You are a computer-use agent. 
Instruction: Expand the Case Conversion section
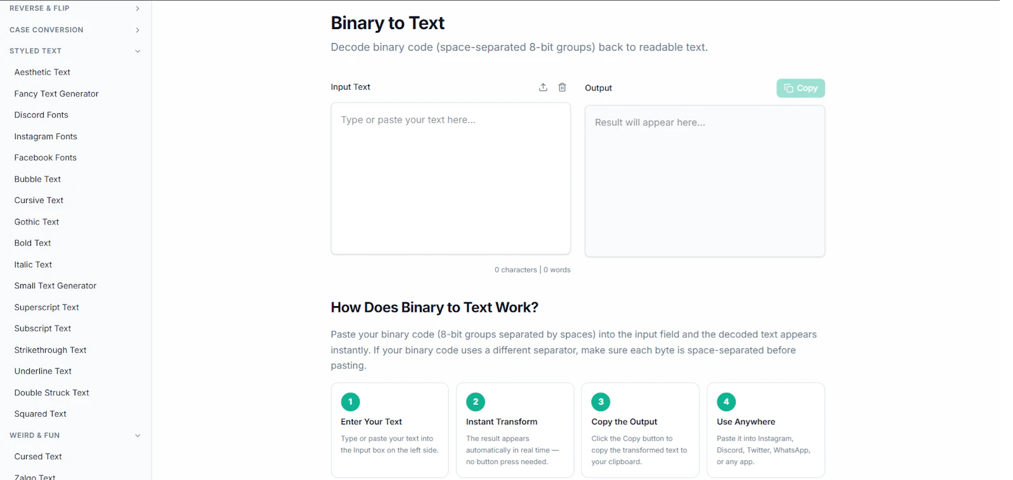click(x=75, y=30)
